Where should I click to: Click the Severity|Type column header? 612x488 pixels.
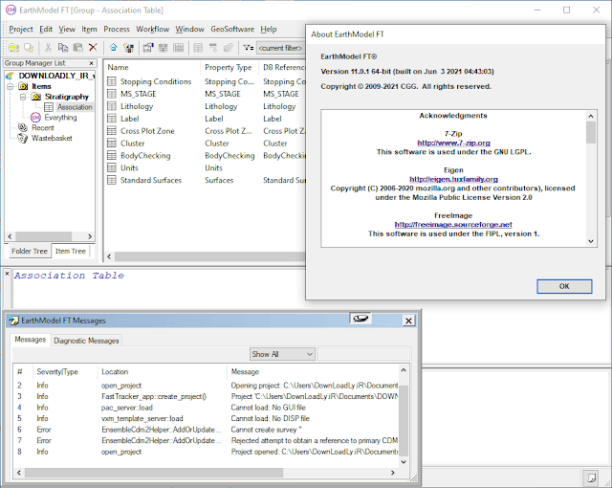57,371
